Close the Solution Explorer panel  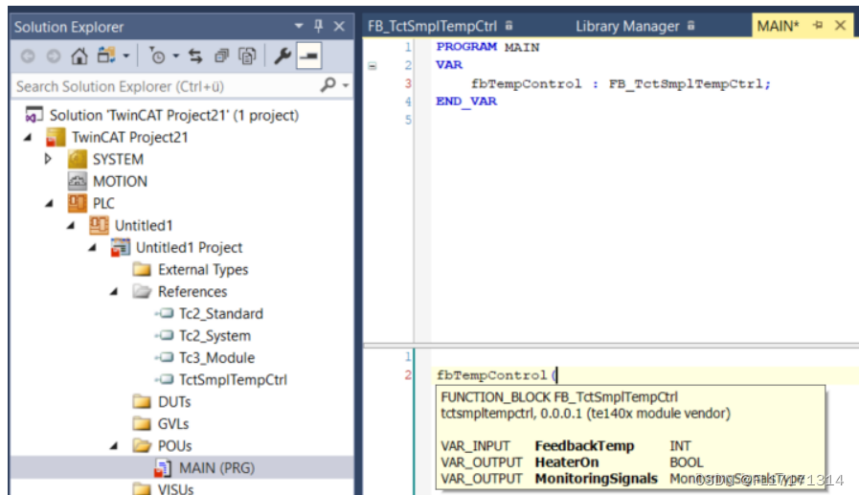(340, 26)
